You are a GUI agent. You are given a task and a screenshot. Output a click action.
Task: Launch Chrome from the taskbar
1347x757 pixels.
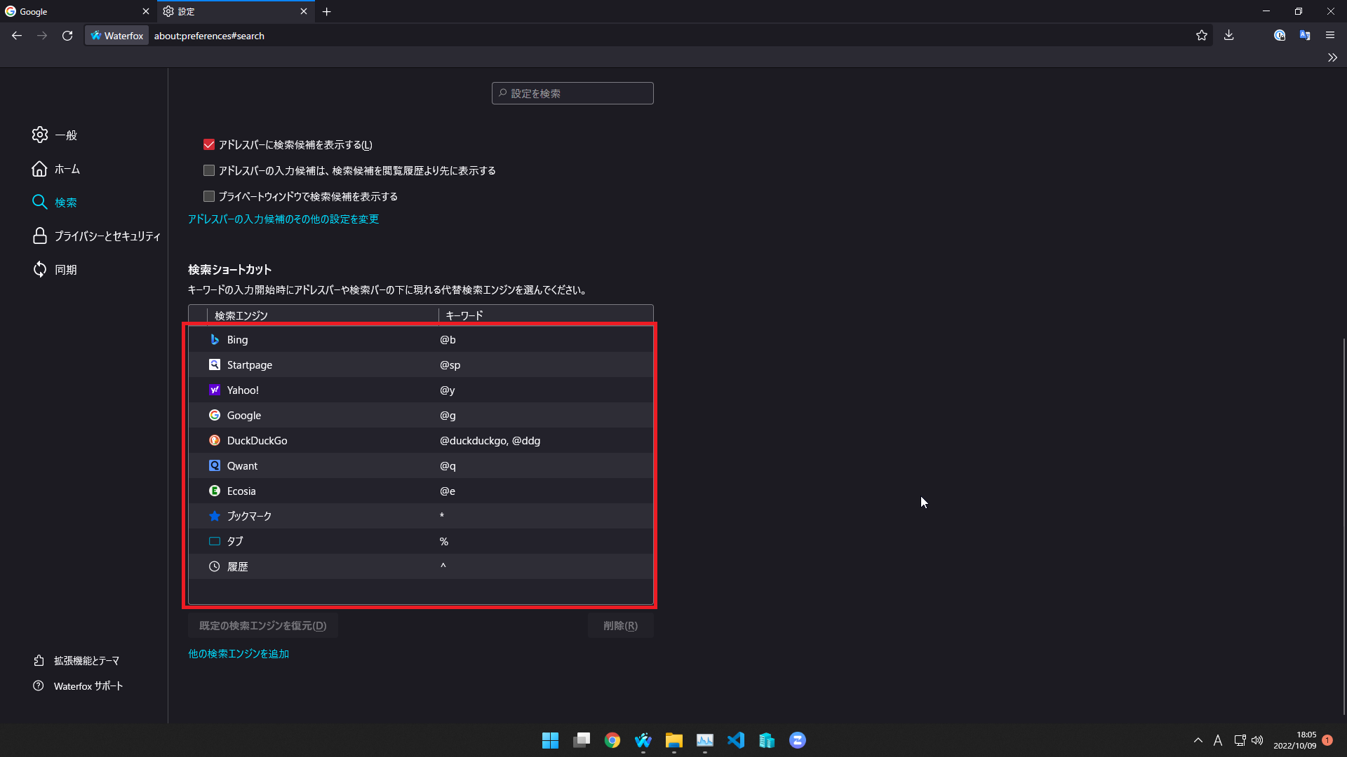pos(612,740)
